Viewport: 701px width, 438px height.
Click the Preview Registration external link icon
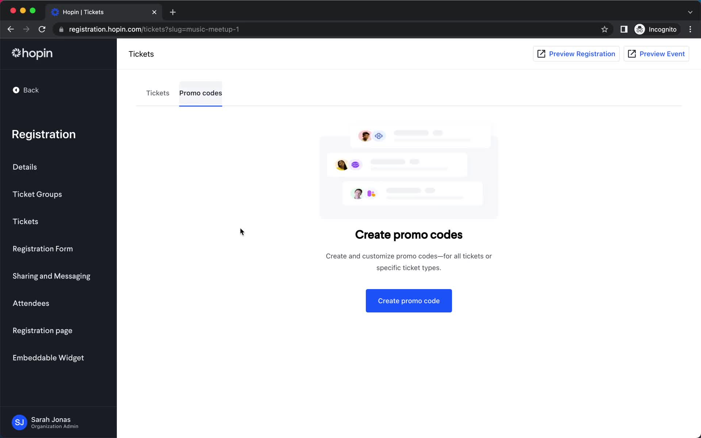(x=541, y=54)
